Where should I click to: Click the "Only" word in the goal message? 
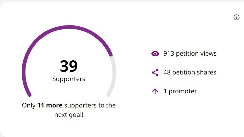coord(29,105)
